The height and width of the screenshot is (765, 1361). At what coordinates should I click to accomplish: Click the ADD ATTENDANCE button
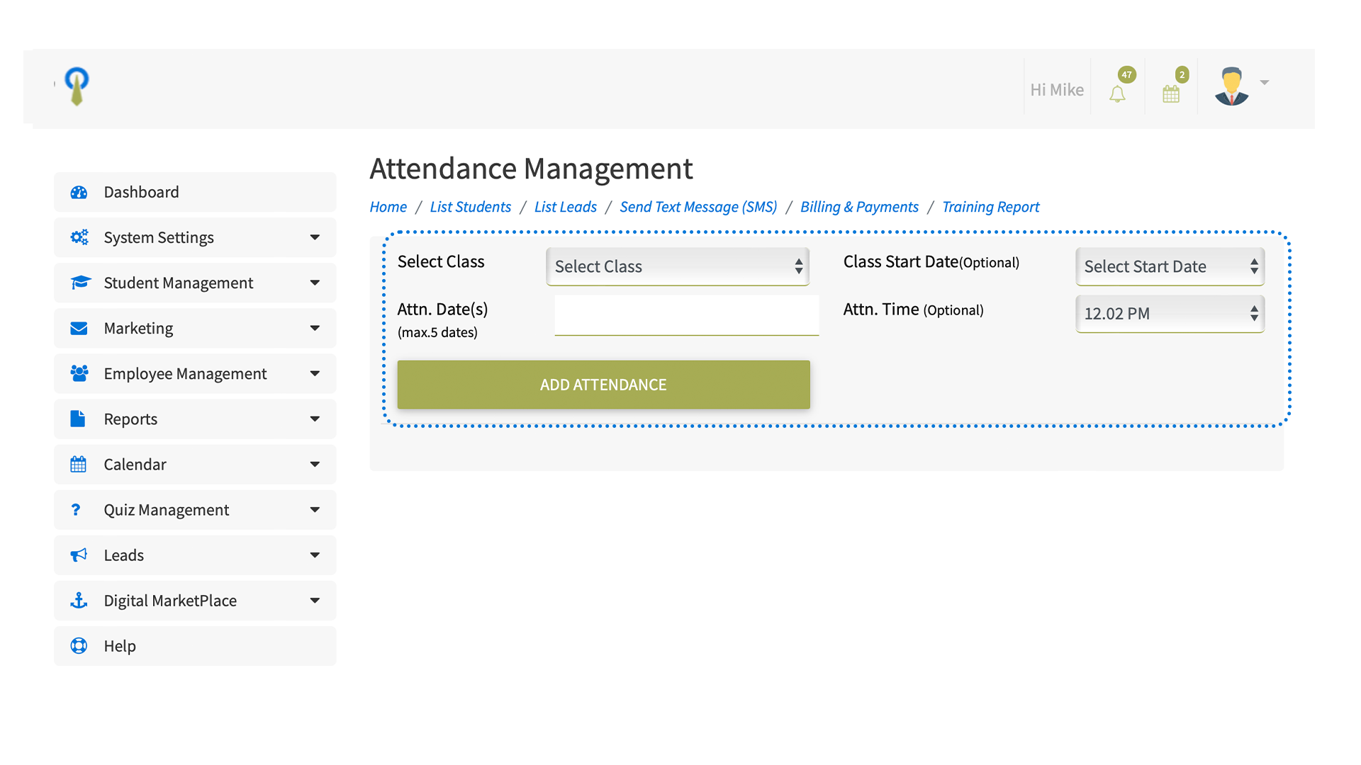pyautogui.click(x=603, y=385)
